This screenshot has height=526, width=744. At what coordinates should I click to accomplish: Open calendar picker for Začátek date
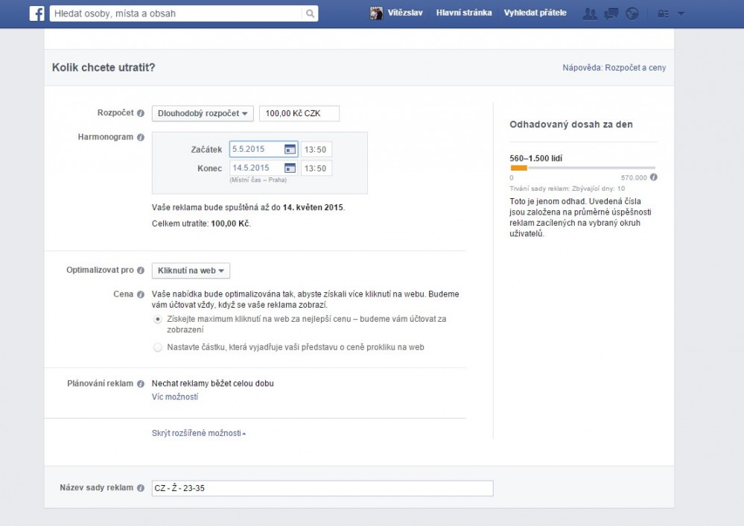coord(290,149)
